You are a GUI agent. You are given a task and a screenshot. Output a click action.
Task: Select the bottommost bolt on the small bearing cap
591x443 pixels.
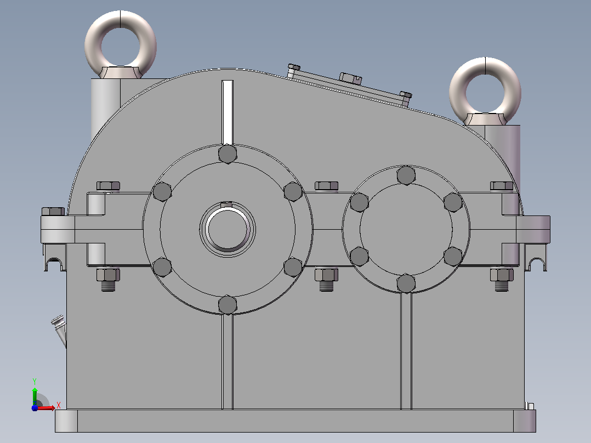pyautogui.click(x=406, y=283)
